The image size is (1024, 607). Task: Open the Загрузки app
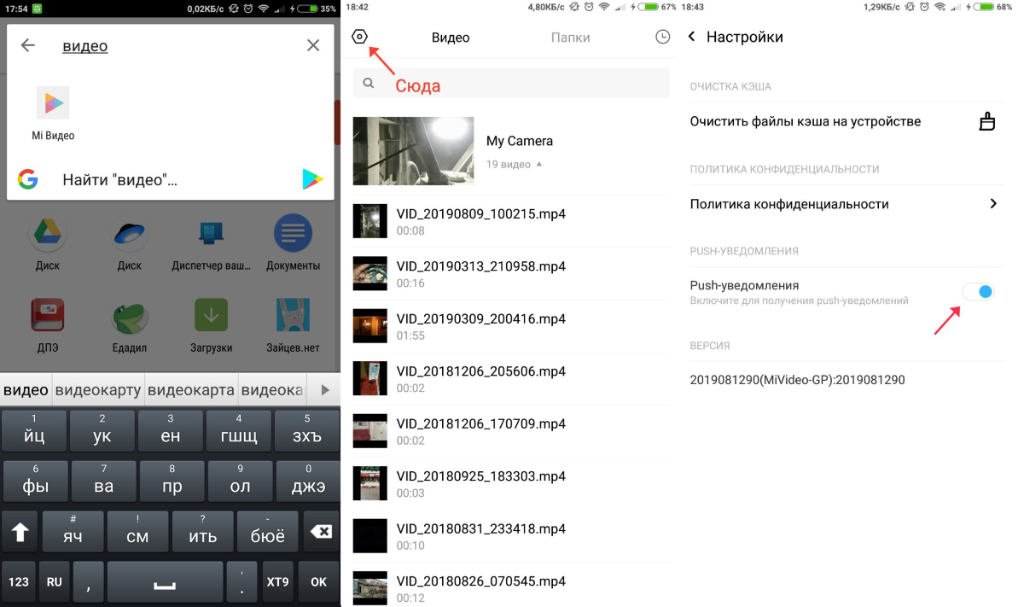click(x=211, y=314)
